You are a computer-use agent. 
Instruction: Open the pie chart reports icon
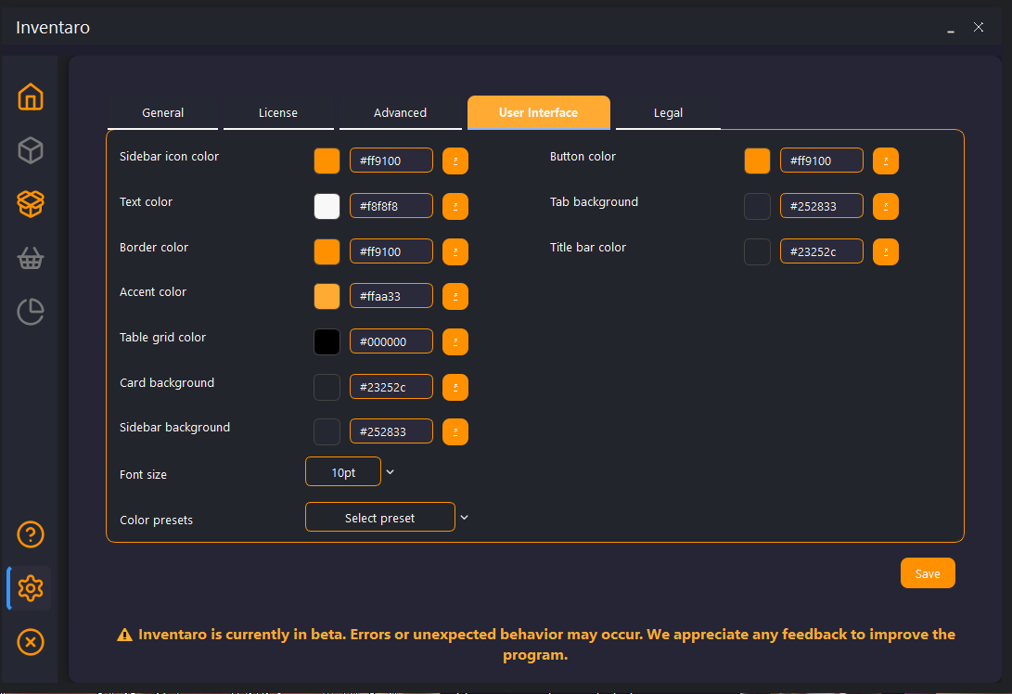pyautogui.click(x=31, y=312)
